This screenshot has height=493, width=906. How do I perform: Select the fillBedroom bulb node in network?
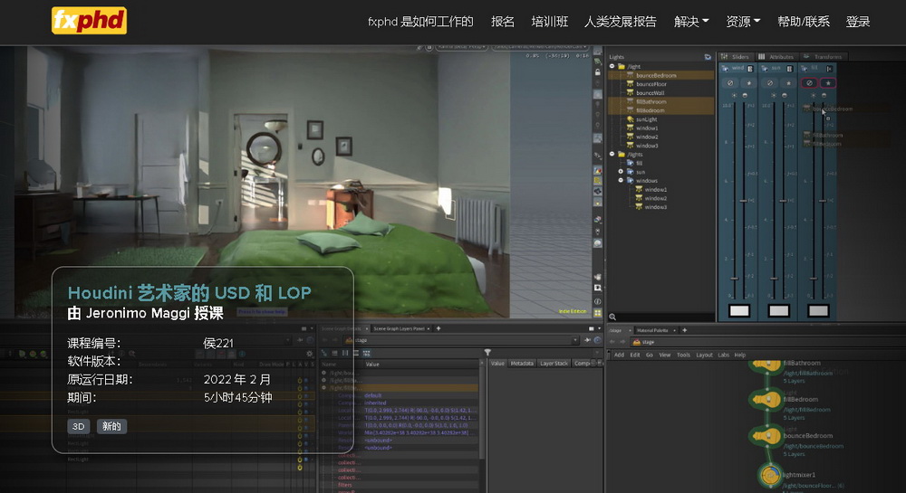[766, 400]
